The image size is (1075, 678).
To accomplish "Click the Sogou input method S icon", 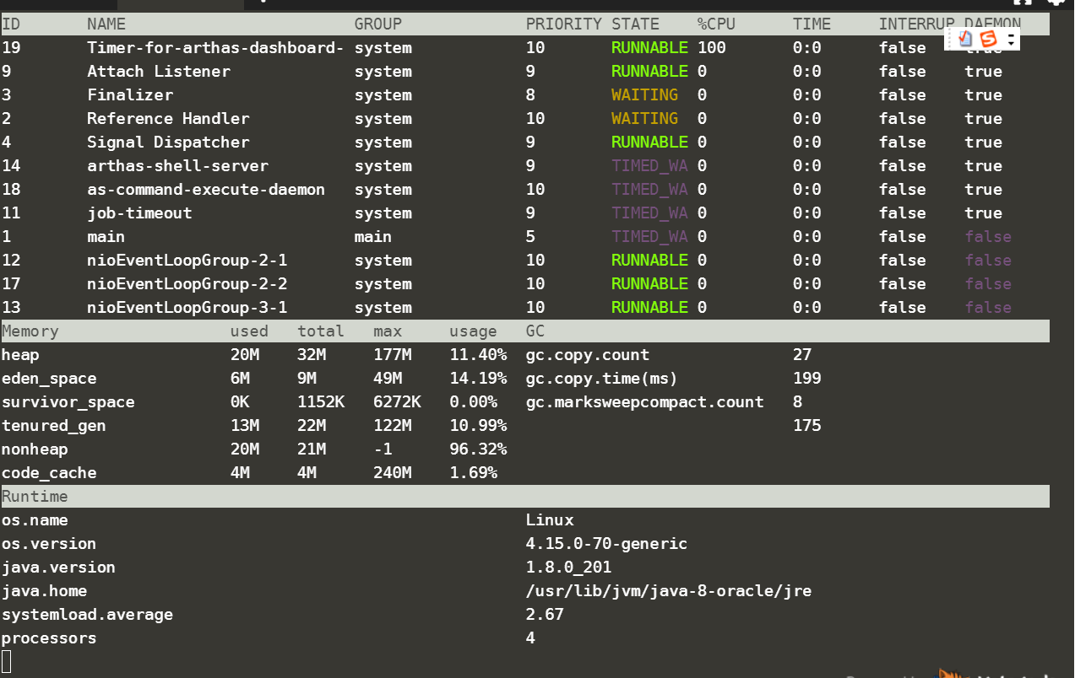I will [x=988, y=39].
